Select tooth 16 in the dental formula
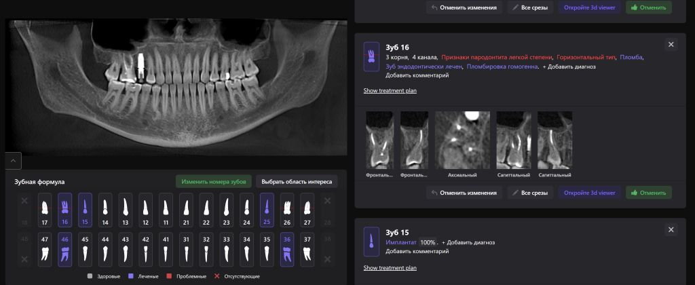The height and width of the screenshot is (285, 695). click(65, 209)
